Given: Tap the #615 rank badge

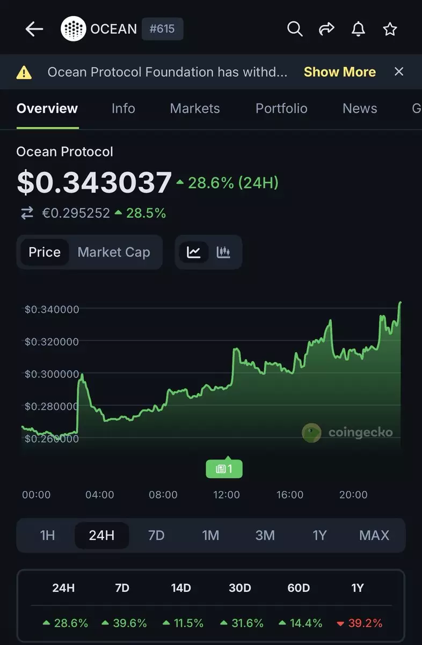Looking at the screenshot, I should 162,29.
